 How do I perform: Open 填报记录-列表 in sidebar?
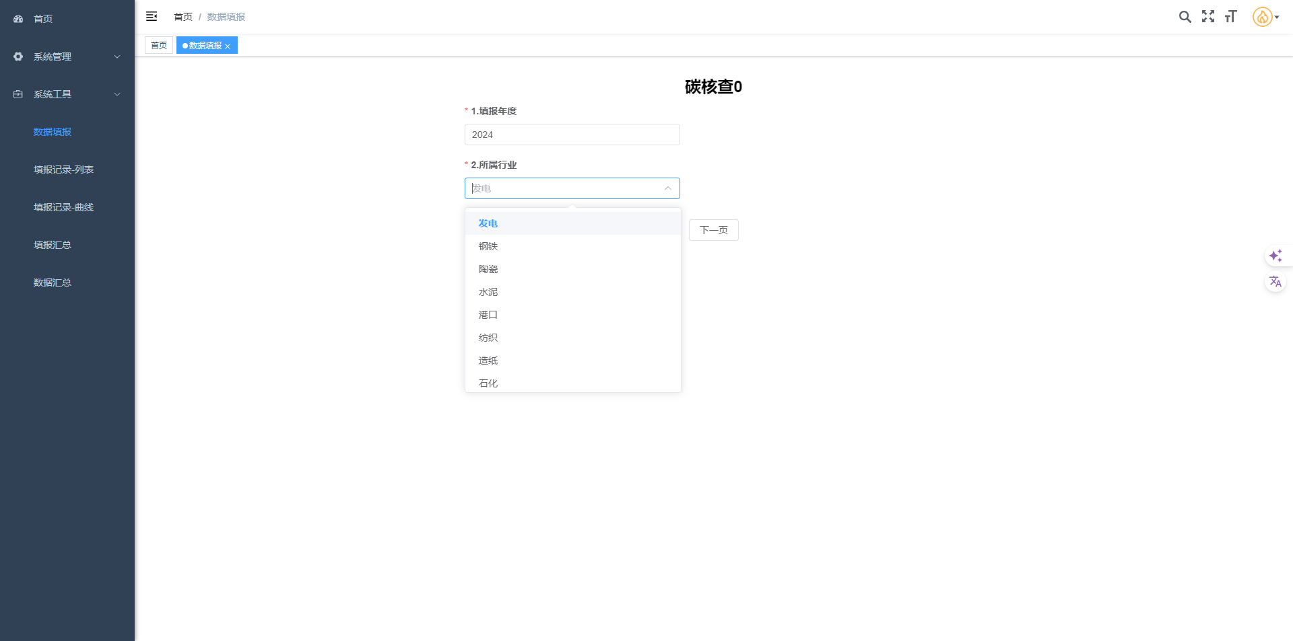pos(67,169)
